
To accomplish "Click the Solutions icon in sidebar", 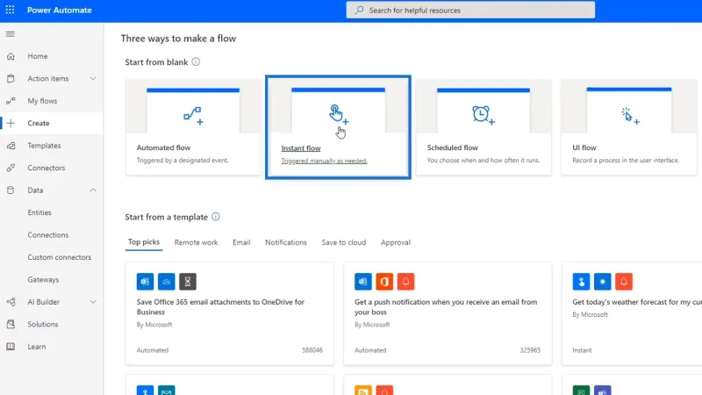I will pos(11,324).
